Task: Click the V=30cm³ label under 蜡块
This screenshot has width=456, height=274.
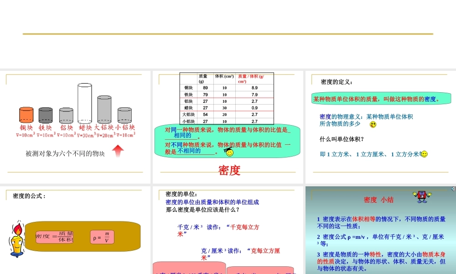Action: 86,135
